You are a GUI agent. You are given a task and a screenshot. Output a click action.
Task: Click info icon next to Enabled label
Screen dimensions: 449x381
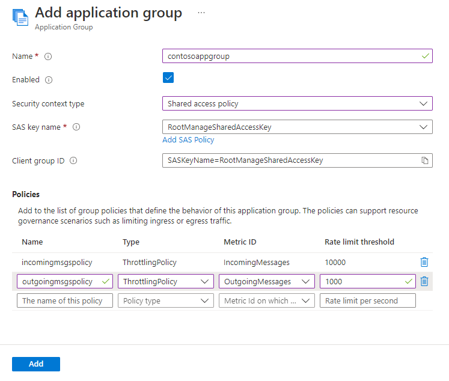tap(49, 80)
